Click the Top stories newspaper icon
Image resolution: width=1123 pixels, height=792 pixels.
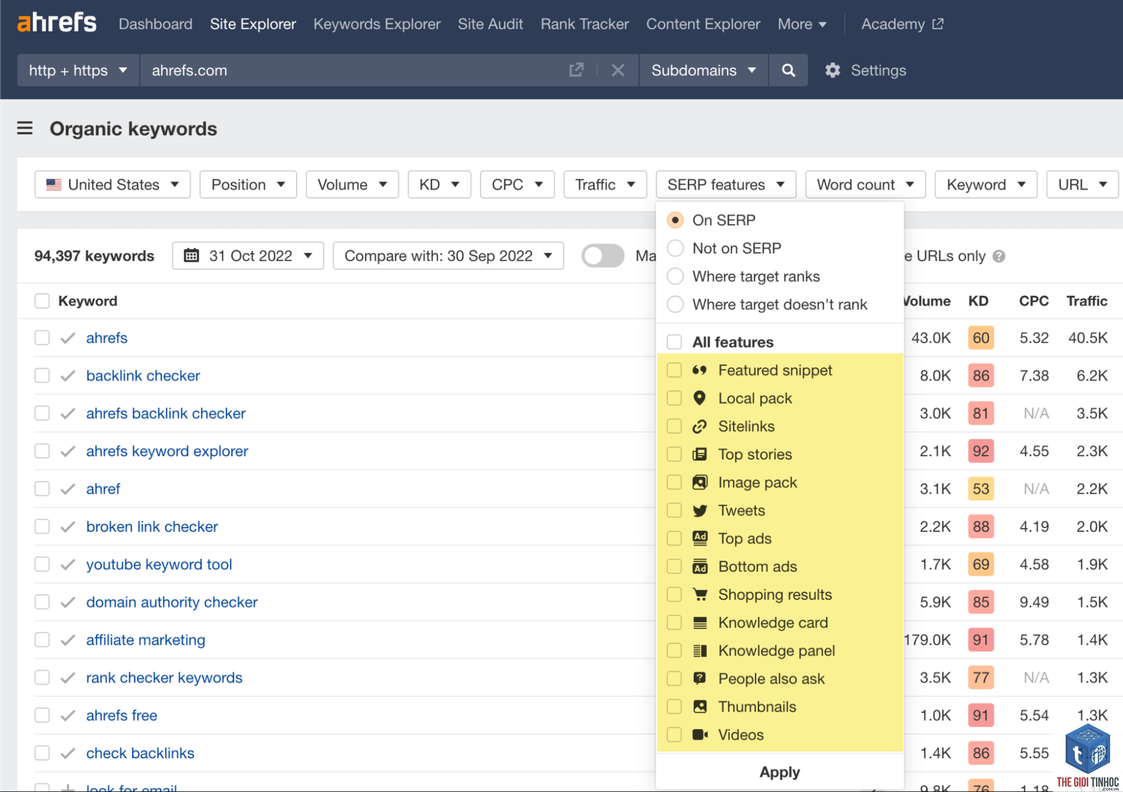699,454
